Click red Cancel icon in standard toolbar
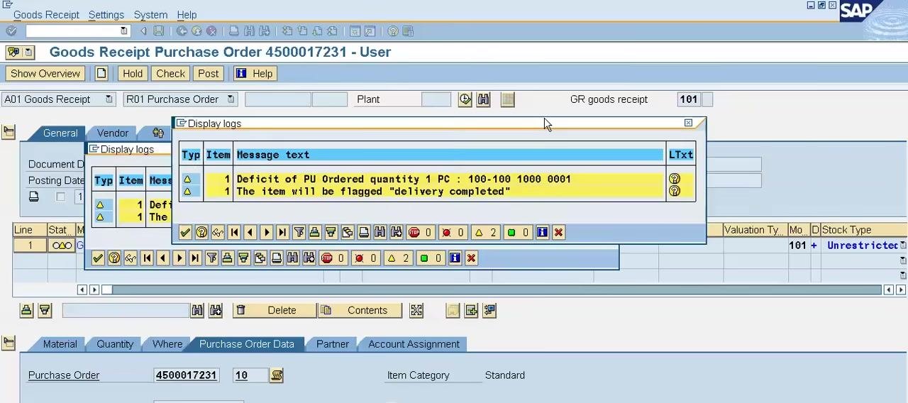The width and height of the screenshot is (908, 403). (211, 31)
